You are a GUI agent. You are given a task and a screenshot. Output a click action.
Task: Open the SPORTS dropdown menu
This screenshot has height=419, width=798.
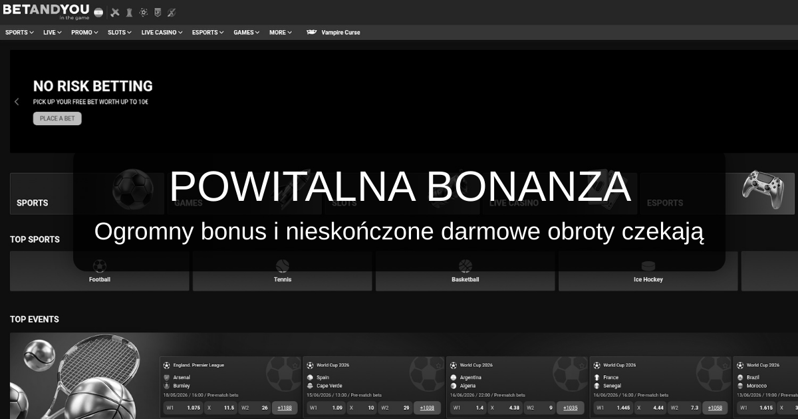pyautogui.click(x=19, y=33)
